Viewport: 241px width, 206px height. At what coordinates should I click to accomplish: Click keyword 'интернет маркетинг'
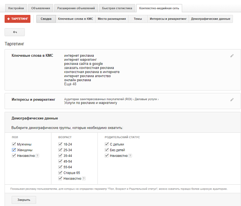point(80,60)
